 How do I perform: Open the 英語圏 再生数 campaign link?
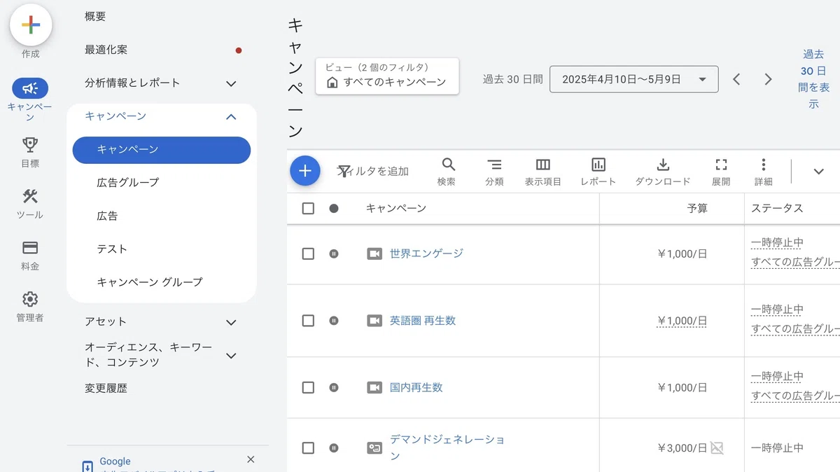tap(423, 321)
